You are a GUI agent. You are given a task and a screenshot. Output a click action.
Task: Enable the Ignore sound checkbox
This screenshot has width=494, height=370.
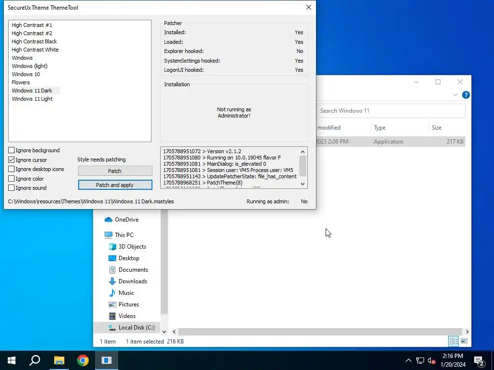(12, 188)
